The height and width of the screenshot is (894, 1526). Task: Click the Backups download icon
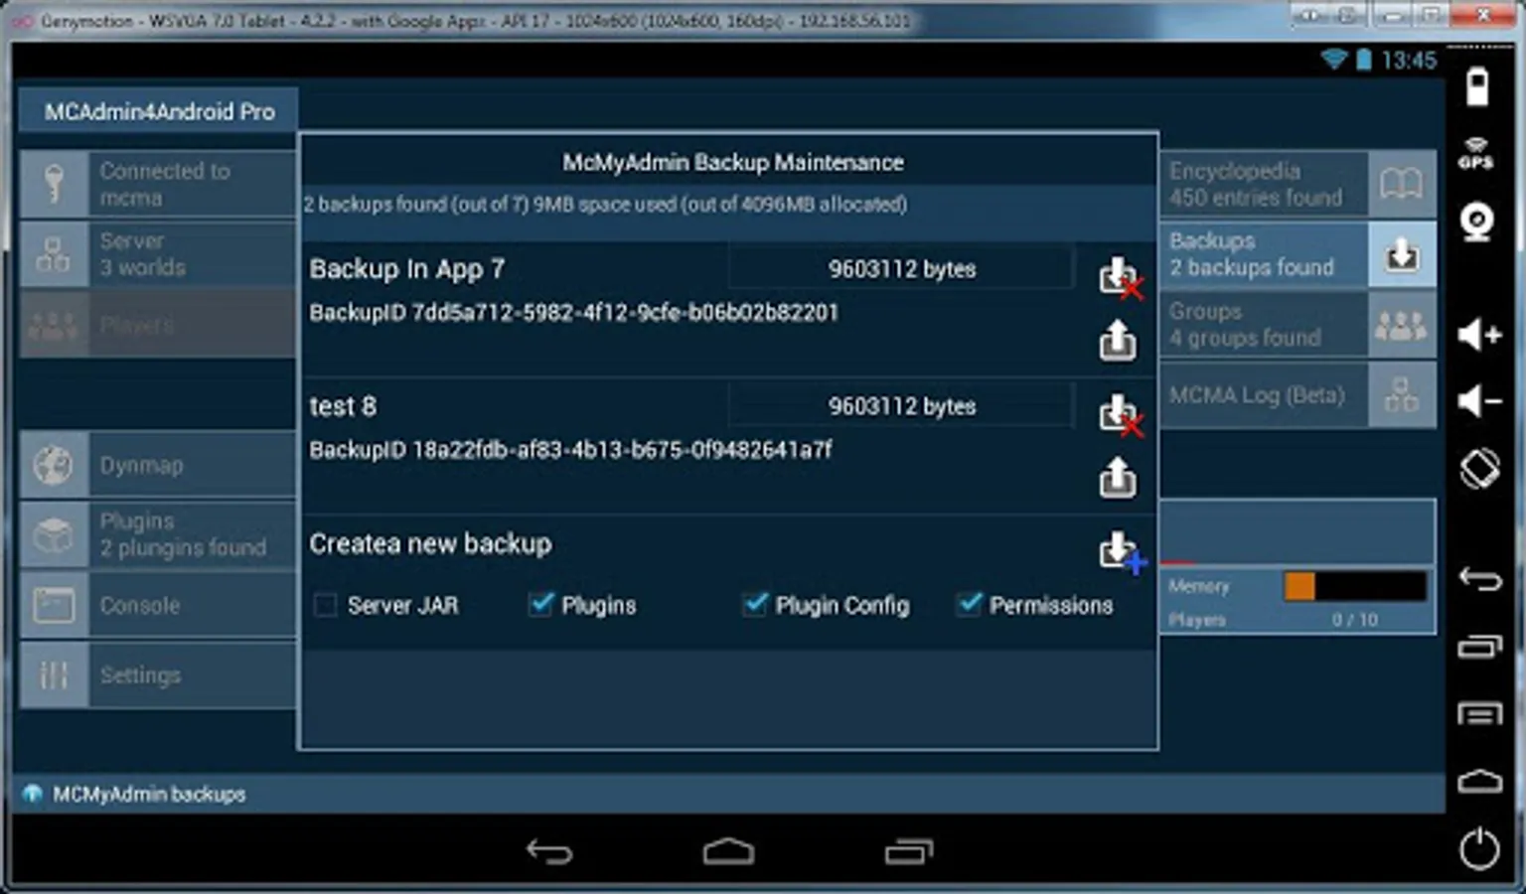[x=1402, y=254]
